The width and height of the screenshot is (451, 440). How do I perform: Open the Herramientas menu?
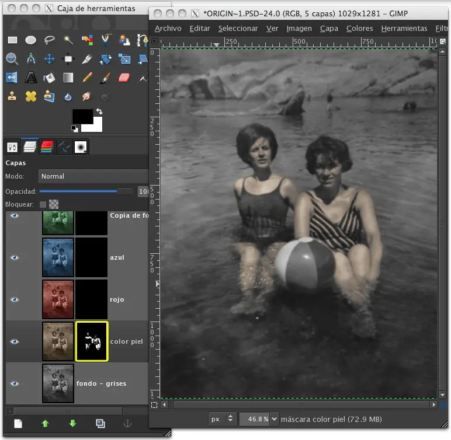point(404,29)
